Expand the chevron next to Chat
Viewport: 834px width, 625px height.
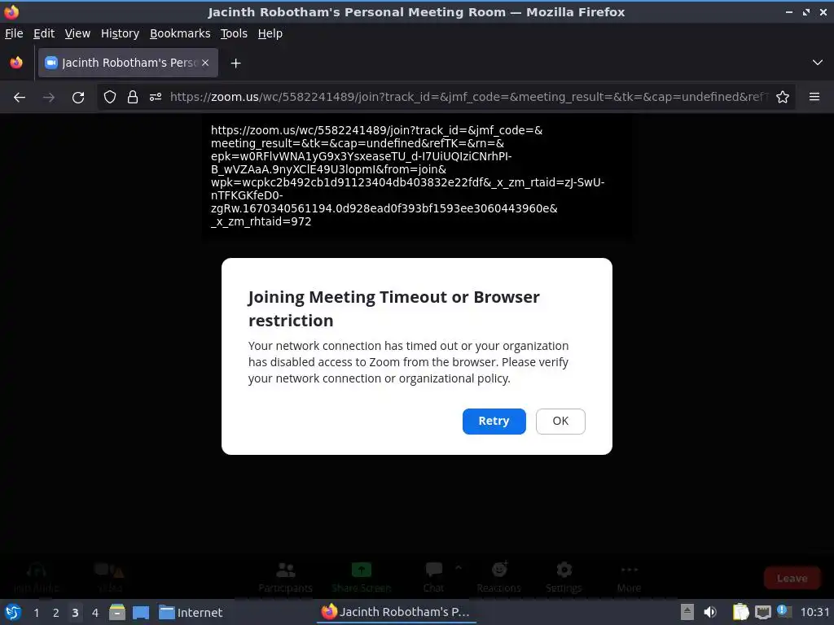(459, 568)
